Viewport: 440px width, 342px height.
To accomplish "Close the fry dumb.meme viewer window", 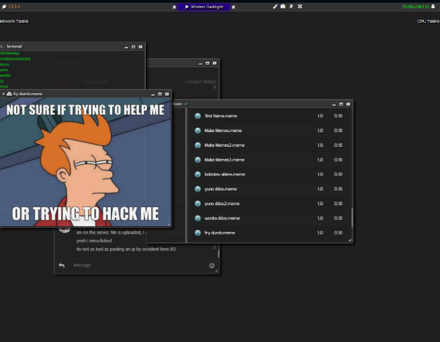I will click(167, 94).
